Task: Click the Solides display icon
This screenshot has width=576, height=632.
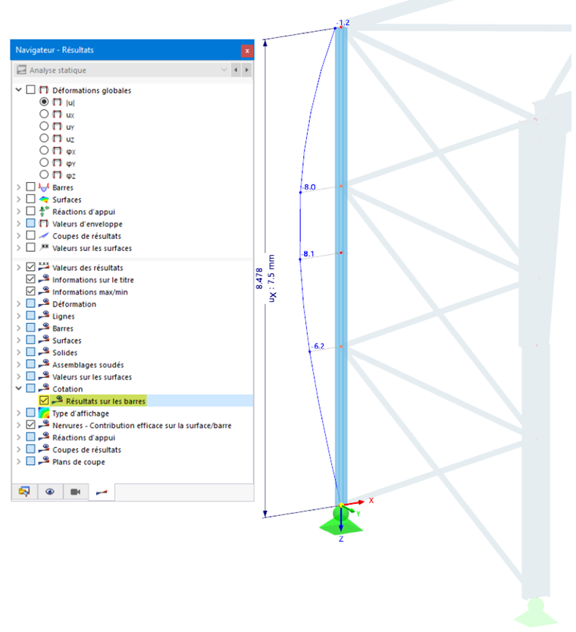Action: click(x=44, y=351)
